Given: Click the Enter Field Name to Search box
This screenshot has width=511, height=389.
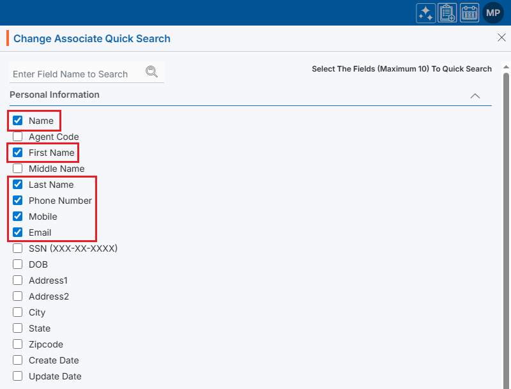Looking at the screenshot, I should [77, 74].
